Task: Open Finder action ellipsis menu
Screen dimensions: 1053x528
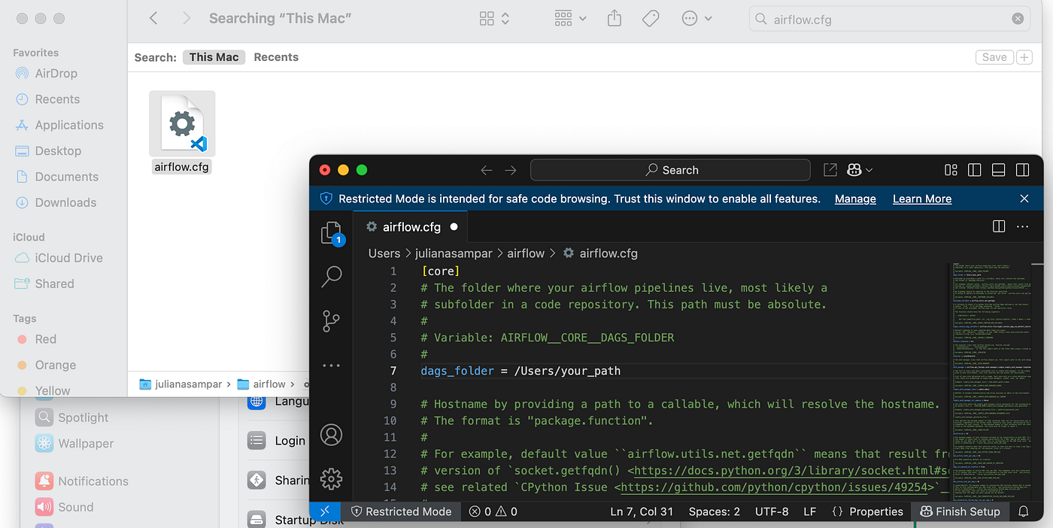Action: tap(696, 19)
